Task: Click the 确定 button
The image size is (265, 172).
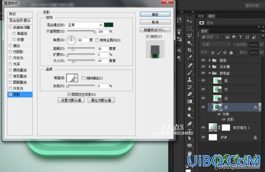Action: point(155,14)
